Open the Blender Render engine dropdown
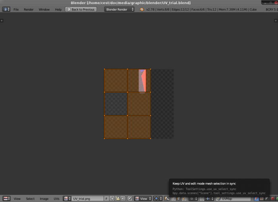This screenshot has height=202, width=278. tap(120, 9)
